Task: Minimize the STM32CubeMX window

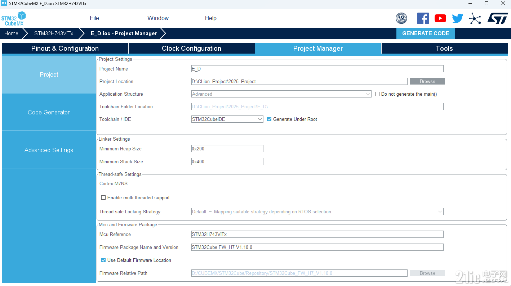Action: (x=470, y=4)
